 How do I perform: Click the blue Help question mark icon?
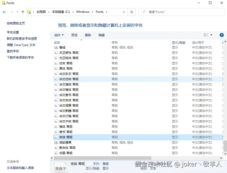221,35
